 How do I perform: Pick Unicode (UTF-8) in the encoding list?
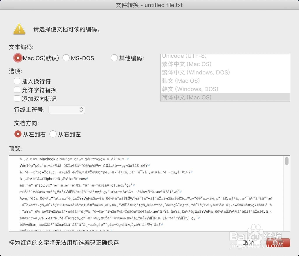click(225, 56)
